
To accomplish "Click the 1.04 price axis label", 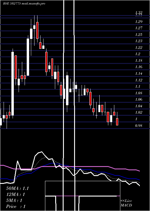I will (139, 106).
